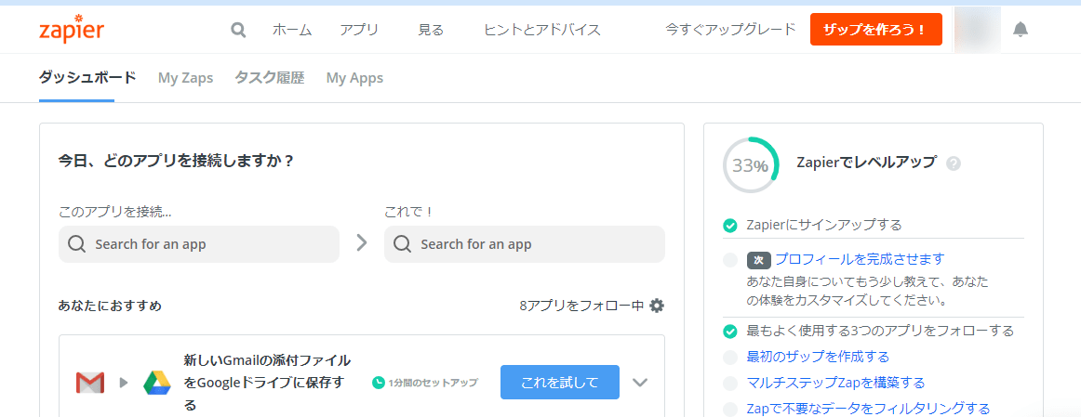Switch to the タスク履歴 tab
Screen dimensions: 1081x417
(270, 78)
